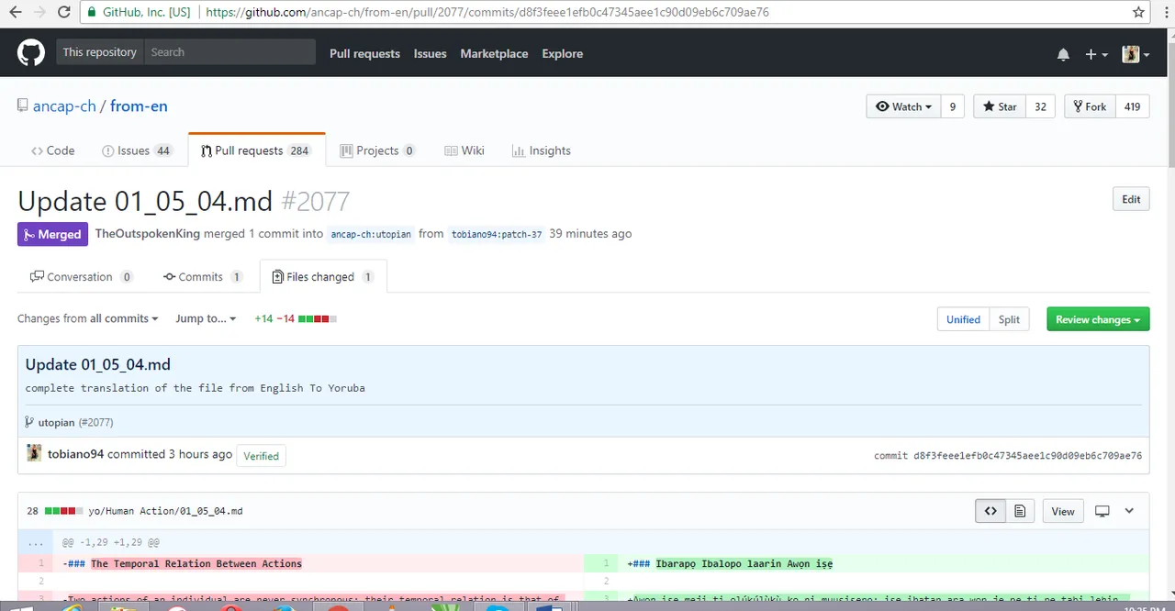Screen dimensions: 1175x611
Task: Select Split diff view
Action: (x=1009, y=319)
